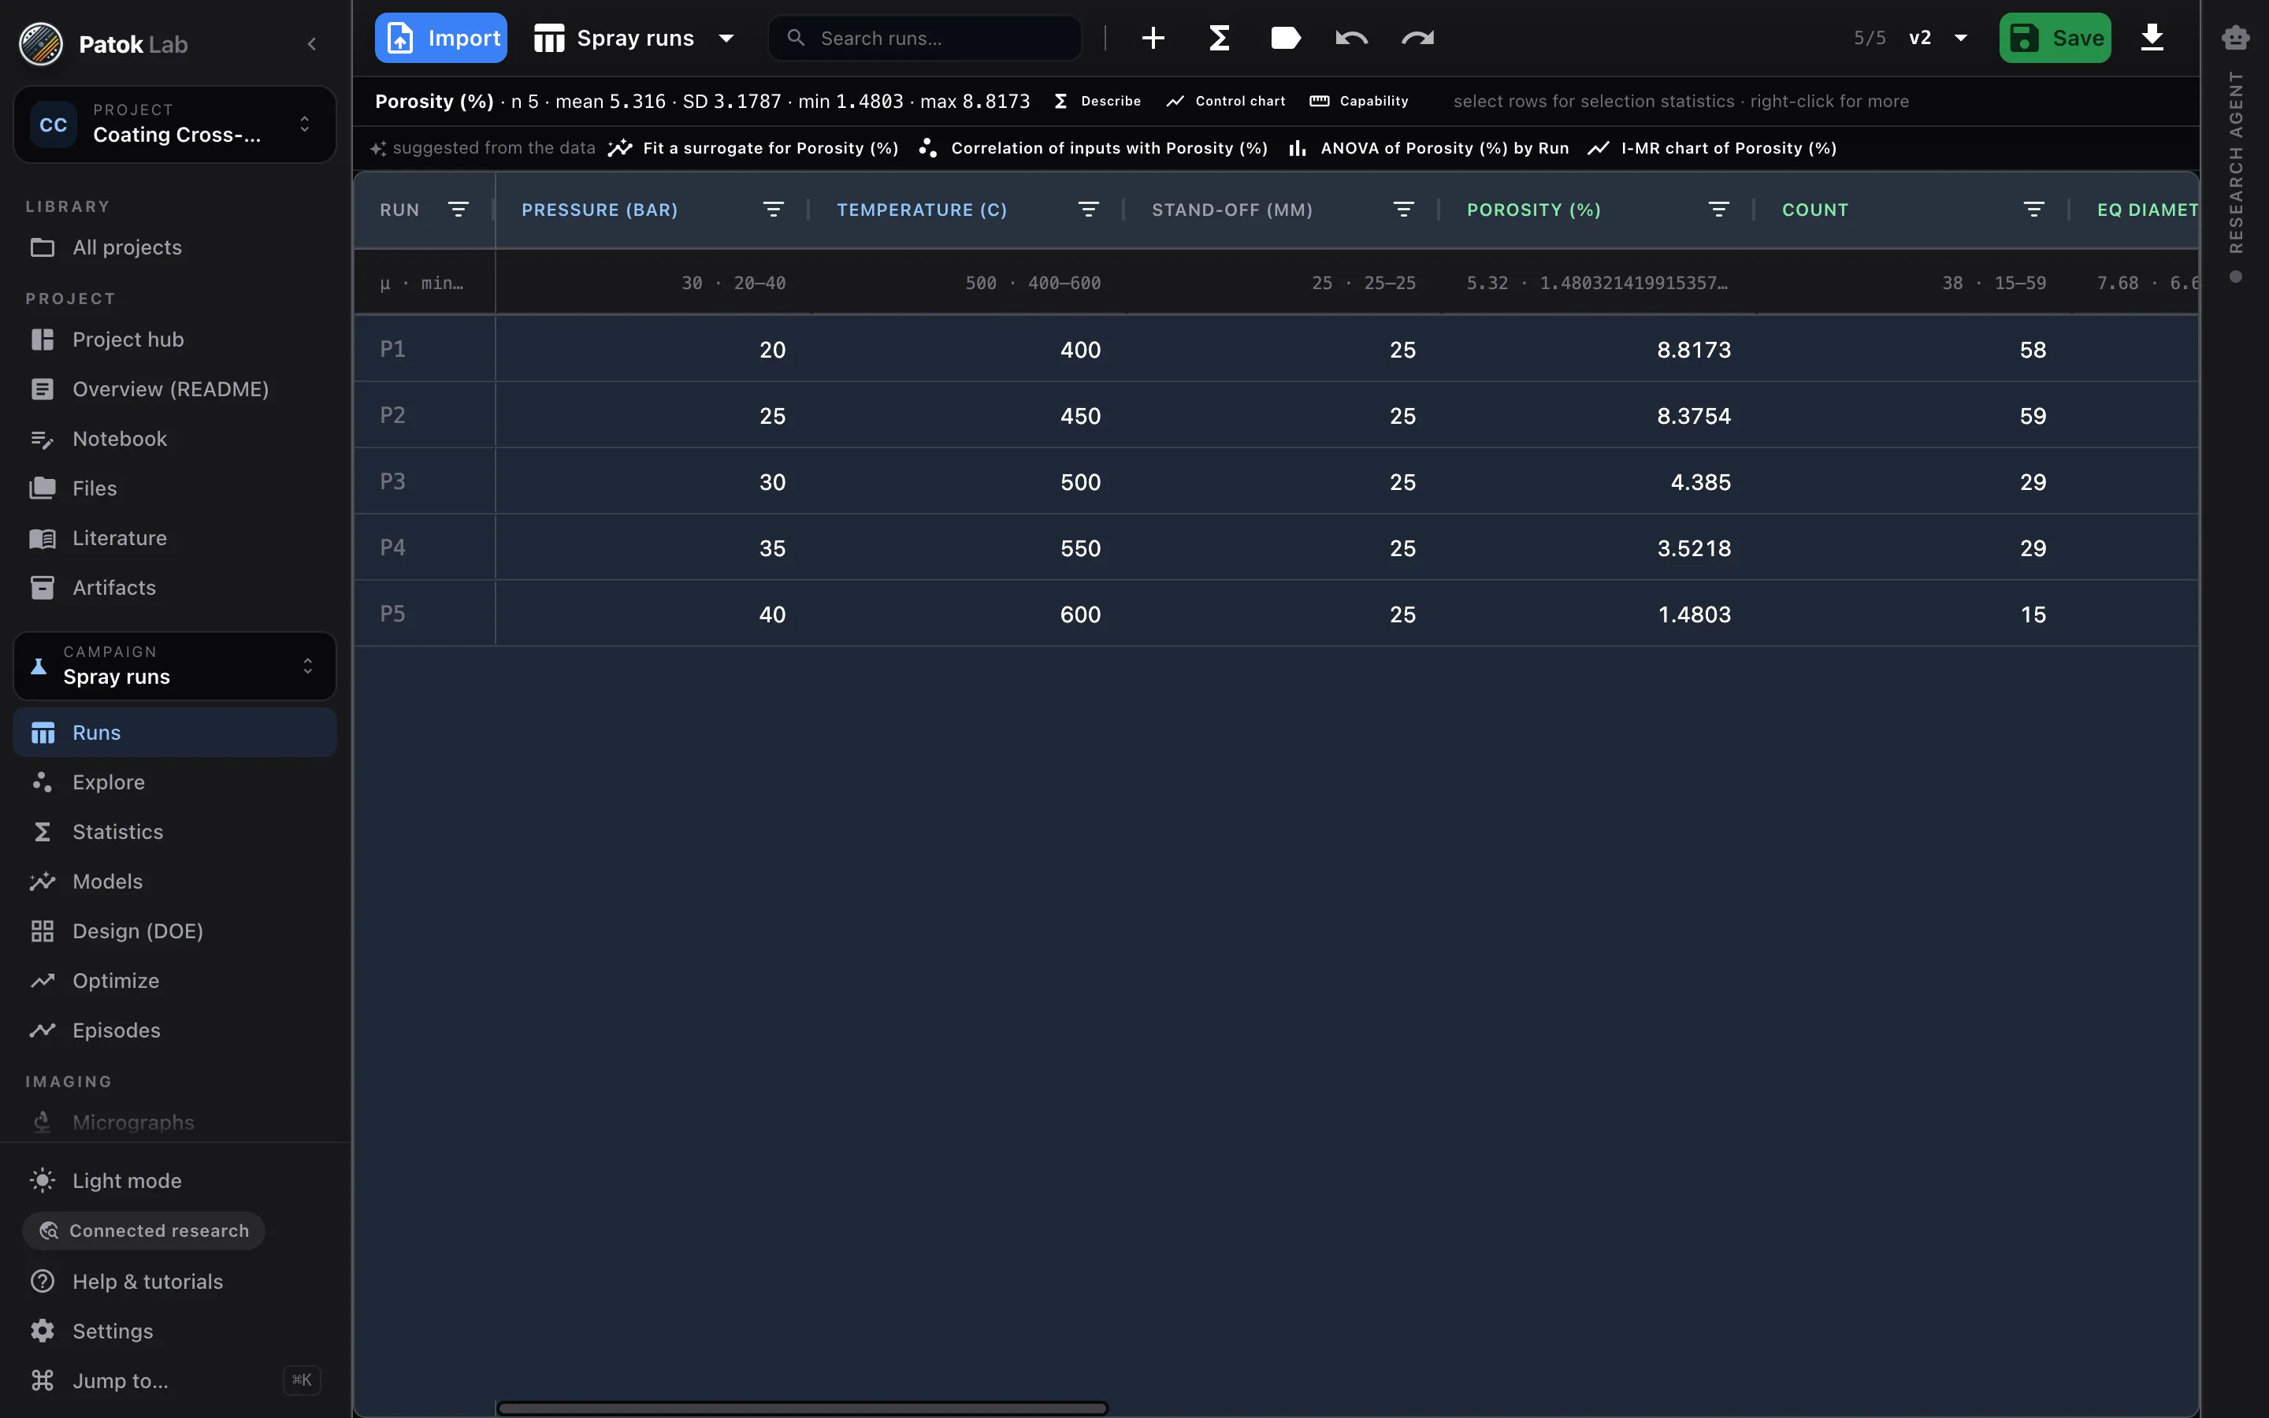
Task: Filter the Pressure (bar) column
Action: (773, 209)
